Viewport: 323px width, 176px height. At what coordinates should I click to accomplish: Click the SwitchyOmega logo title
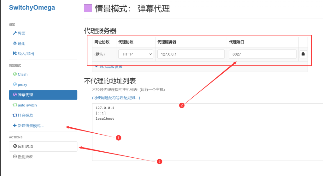click(x=32, y=8)
